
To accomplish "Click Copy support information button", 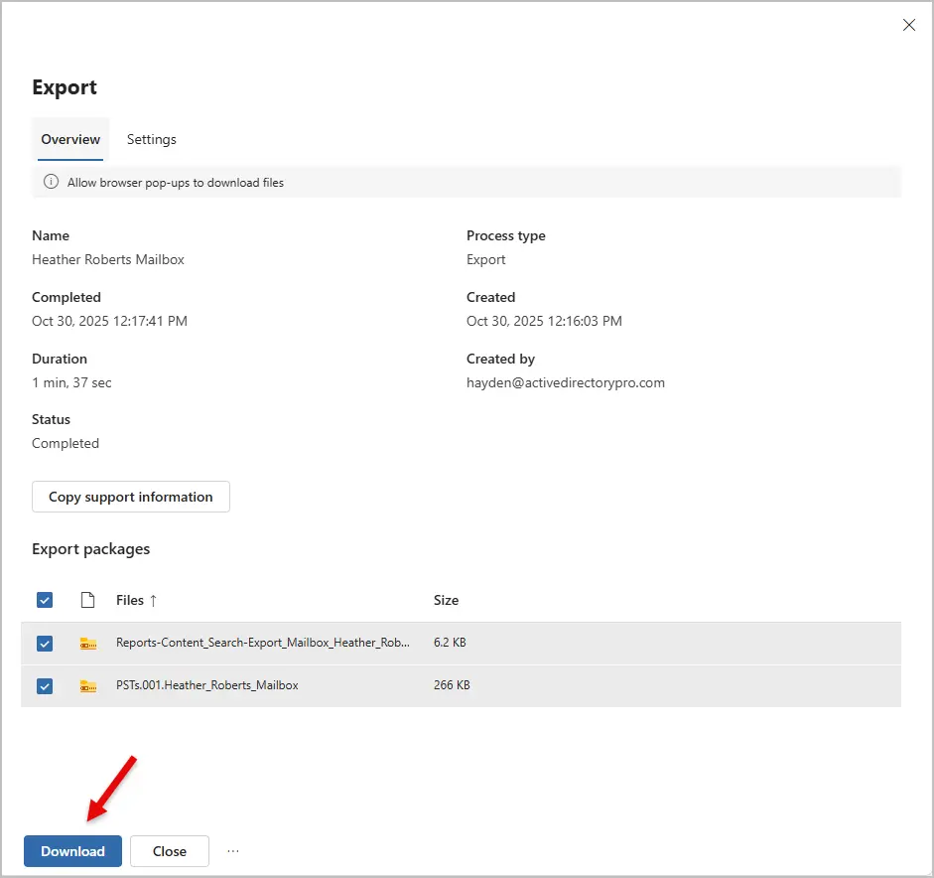I will [130, 497].
